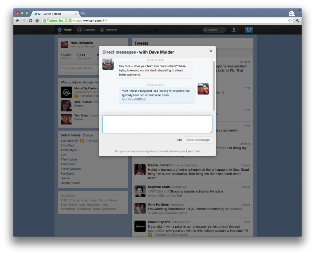
Task: Click the MotorCity Casino logo
Action: (66, 92)
